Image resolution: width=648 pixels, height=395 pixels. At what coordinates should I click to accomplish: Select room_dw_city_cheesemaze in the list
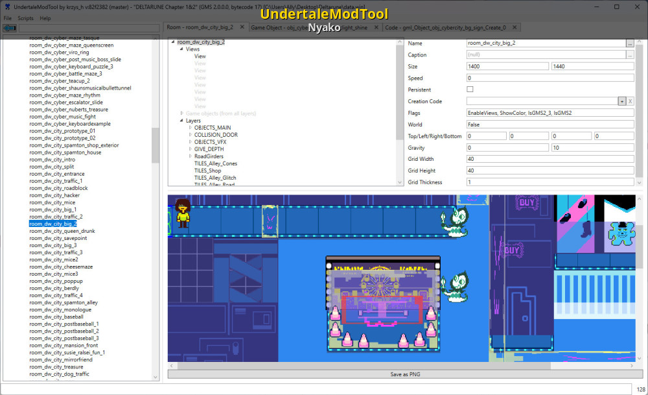(x=61, y=267)
